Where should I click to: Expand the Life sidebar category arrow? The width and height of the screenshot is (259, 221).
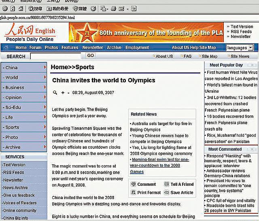pyautogui.click(x=45, y=117)
